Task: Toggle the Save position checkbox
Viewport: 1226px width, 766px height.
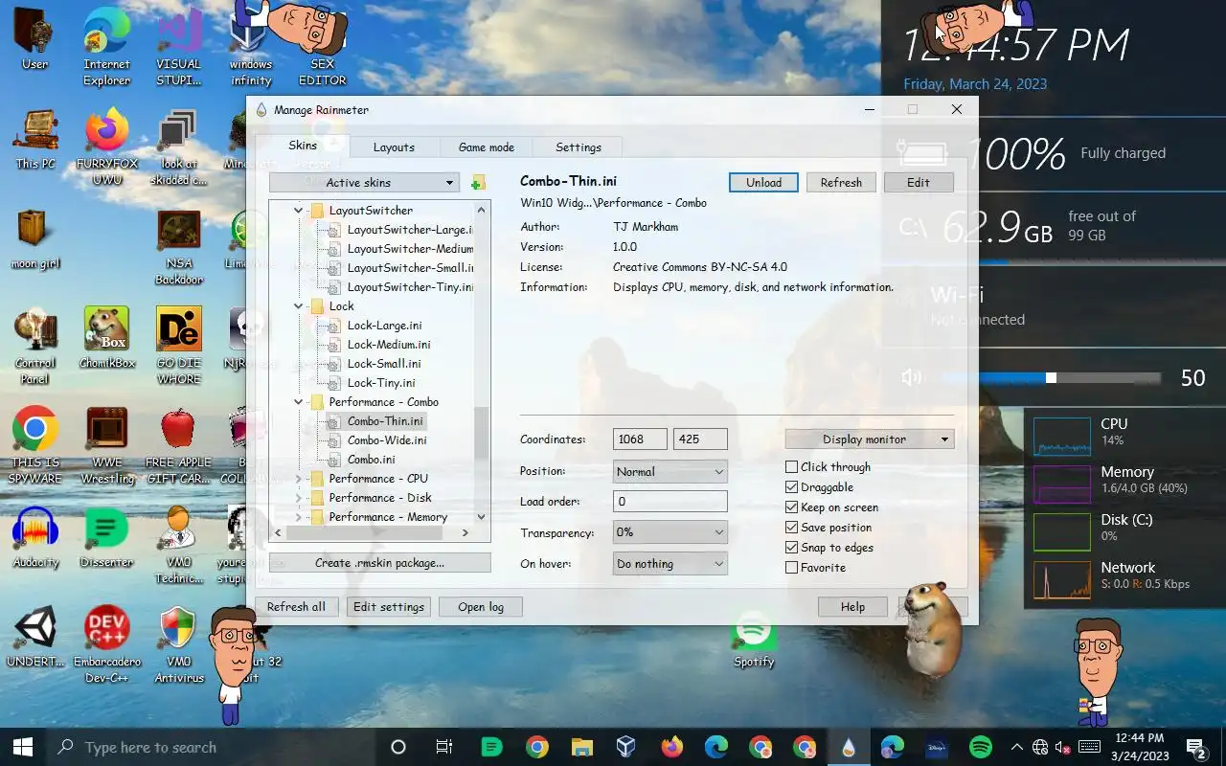Action: point(791,528)
